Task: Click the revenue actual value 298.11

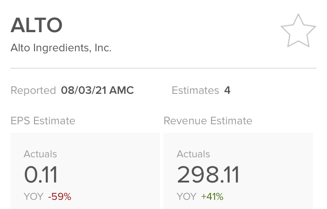Action: tap(208, 175)
